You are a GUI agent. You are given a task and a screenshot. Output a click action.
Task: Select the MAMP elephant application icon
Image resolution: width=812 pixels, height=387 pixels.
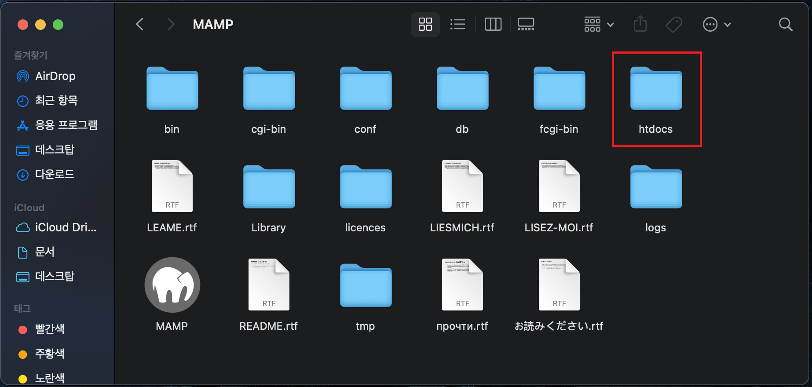[x=172, y=285]
